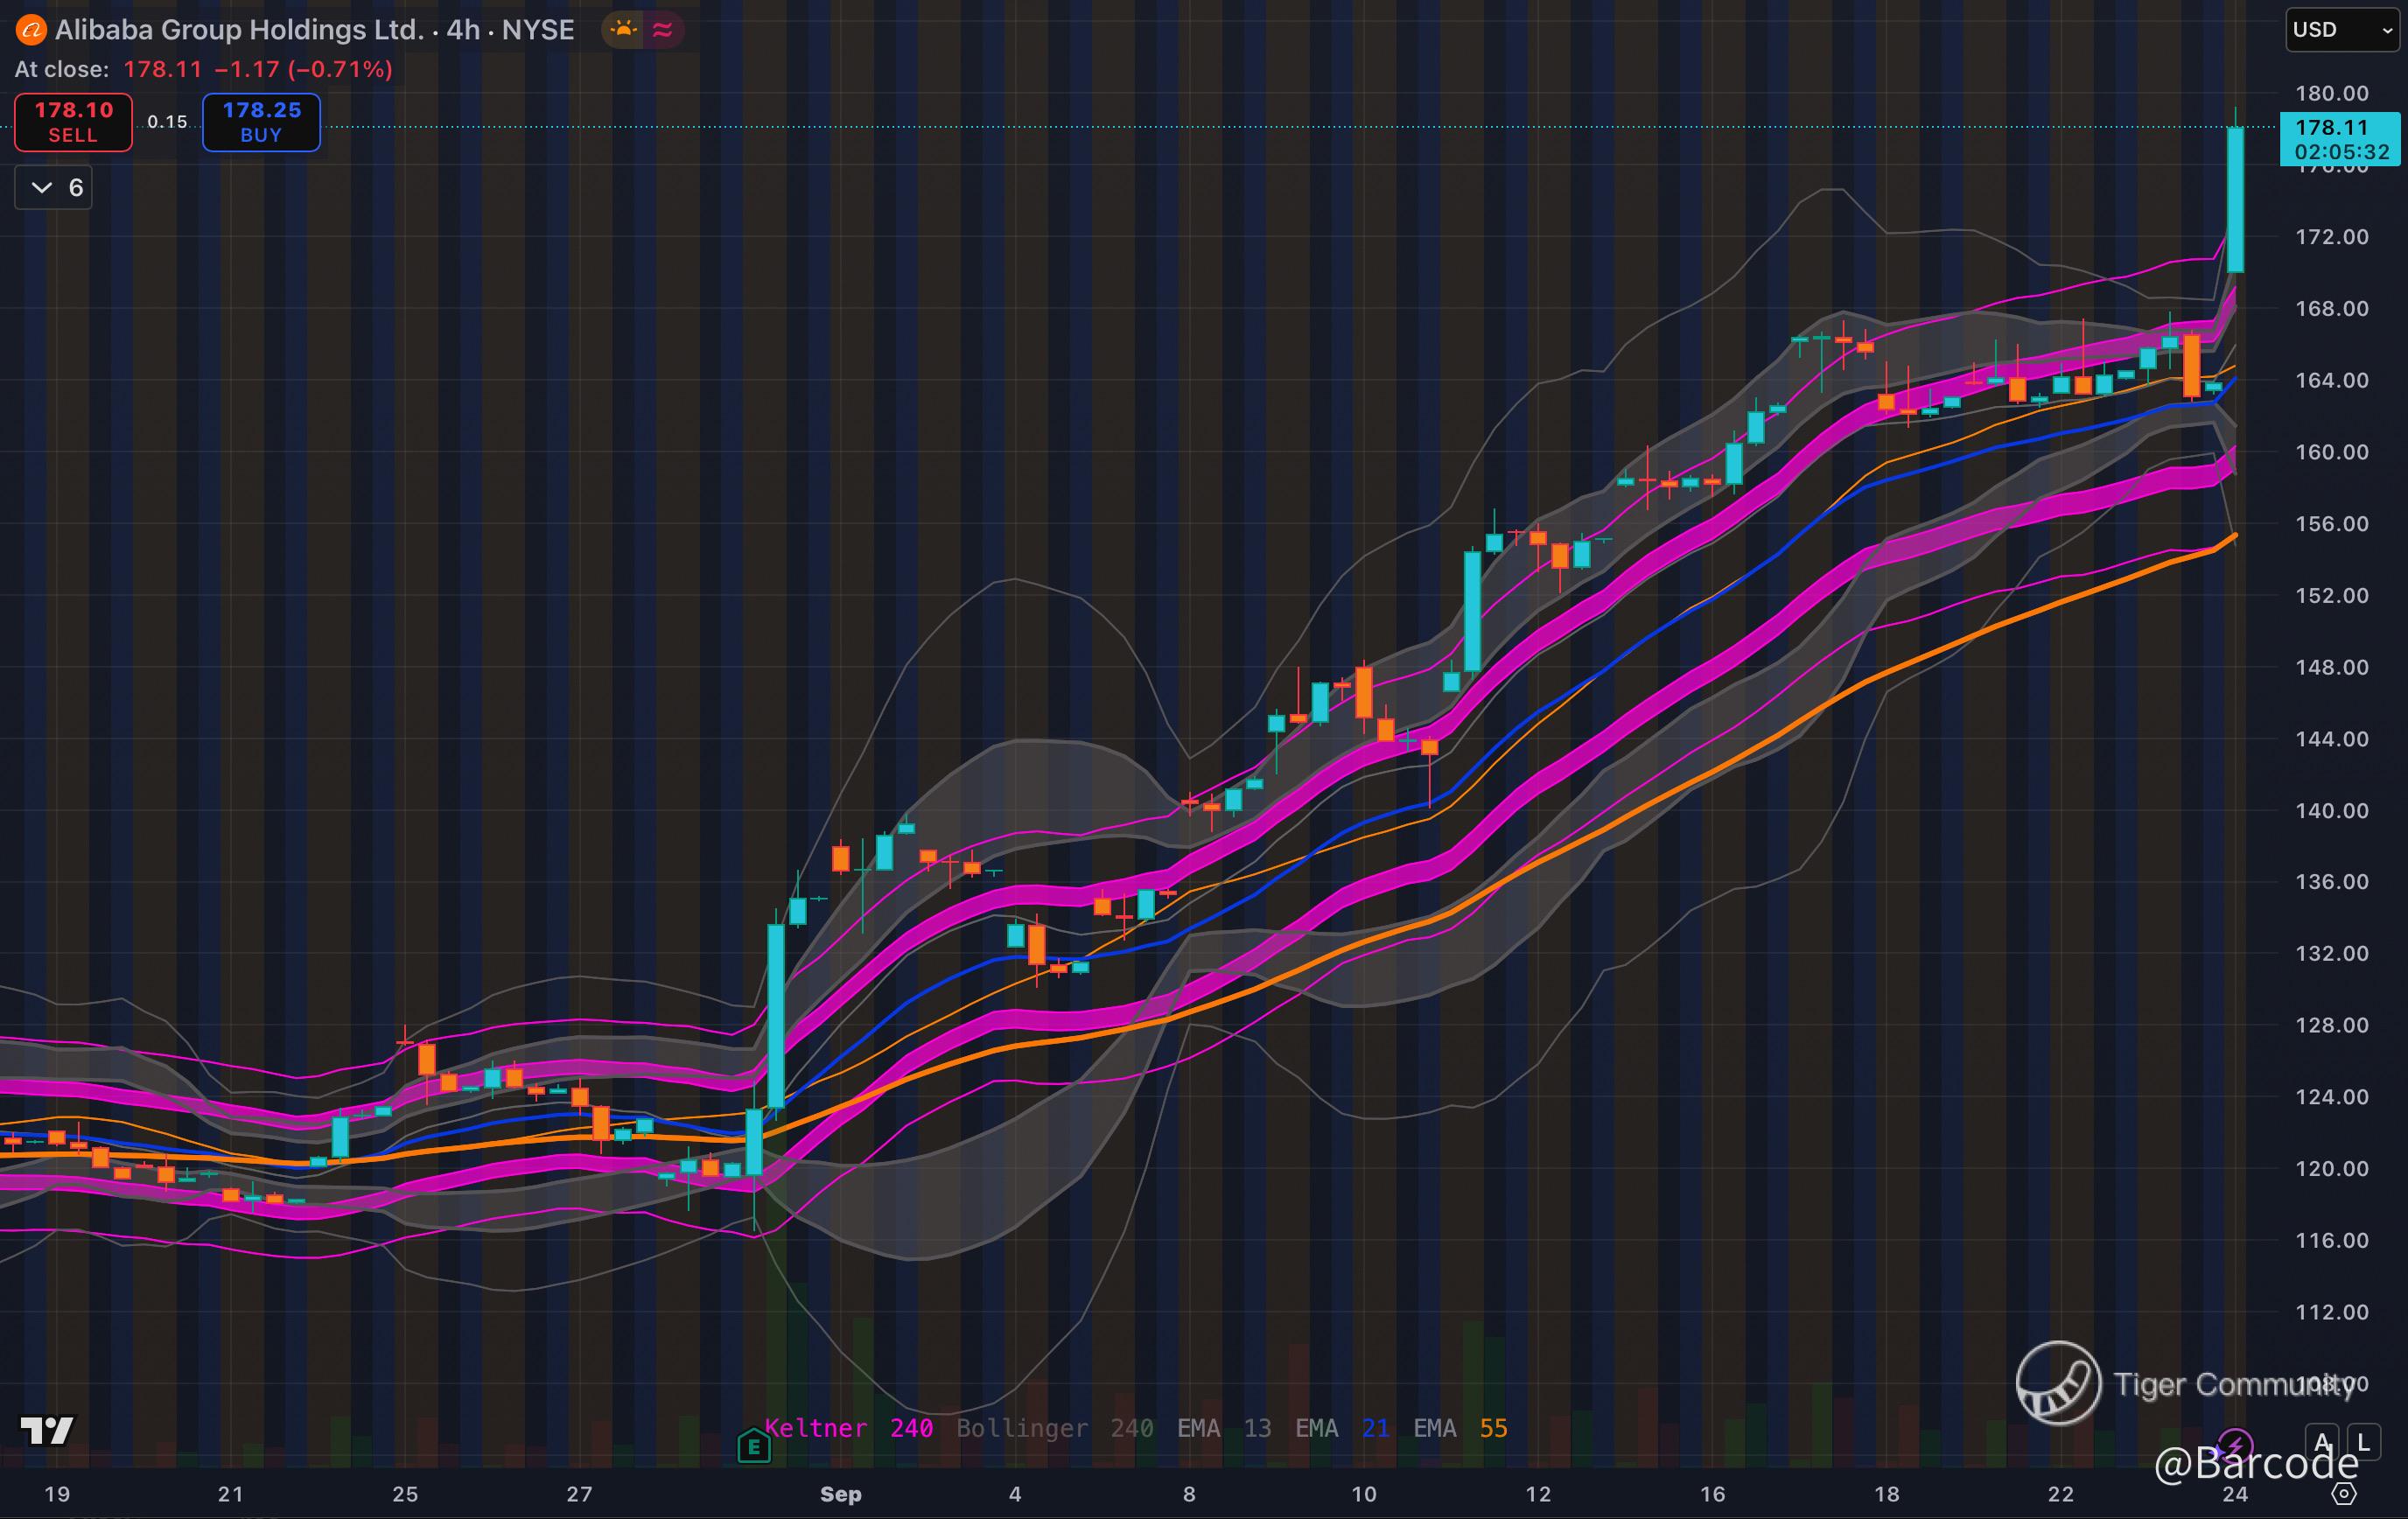The height and width of the screenshot is (1519, 2408).
Task: Toggle log scale L button
Action: click(x=2364, y=1442)
